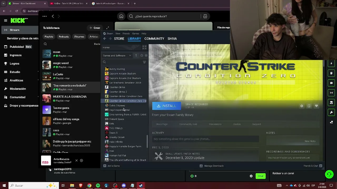Open the notes panel icon in Kick sidebar
The image size is (337, 189).
pyautogui.click(x=331, y=73)
